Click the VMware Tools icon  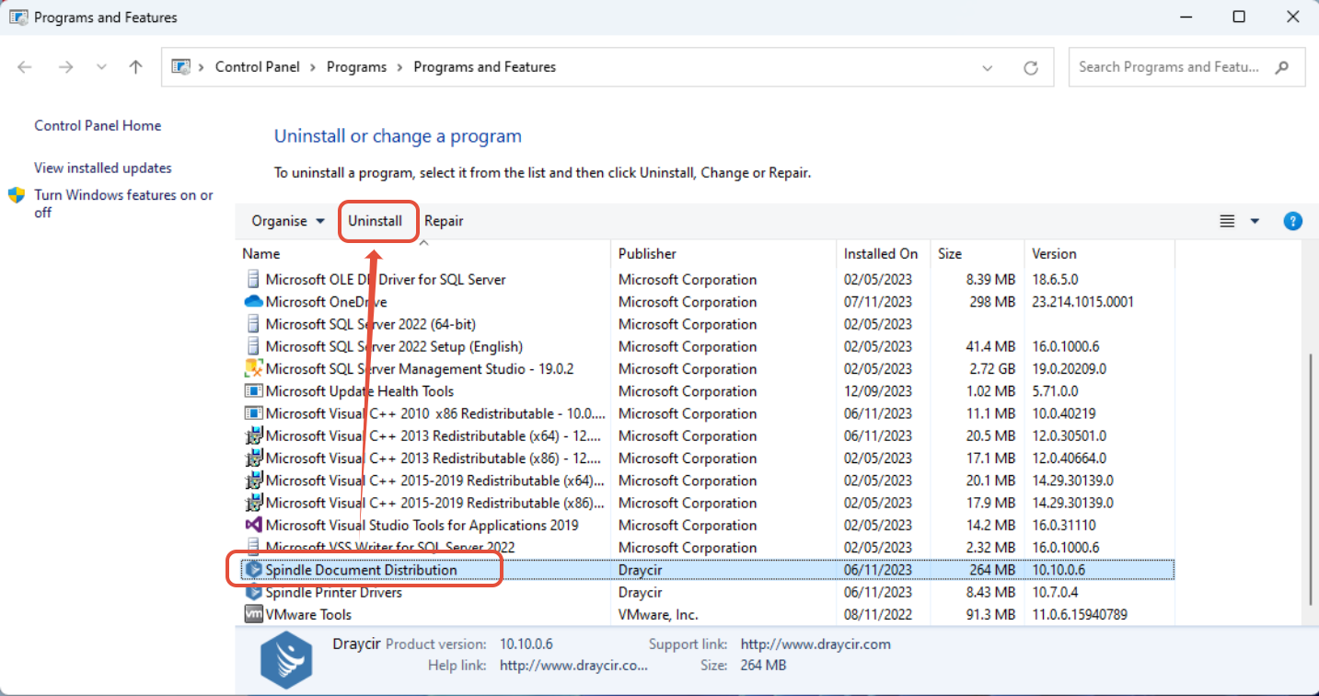click(254, 614)
